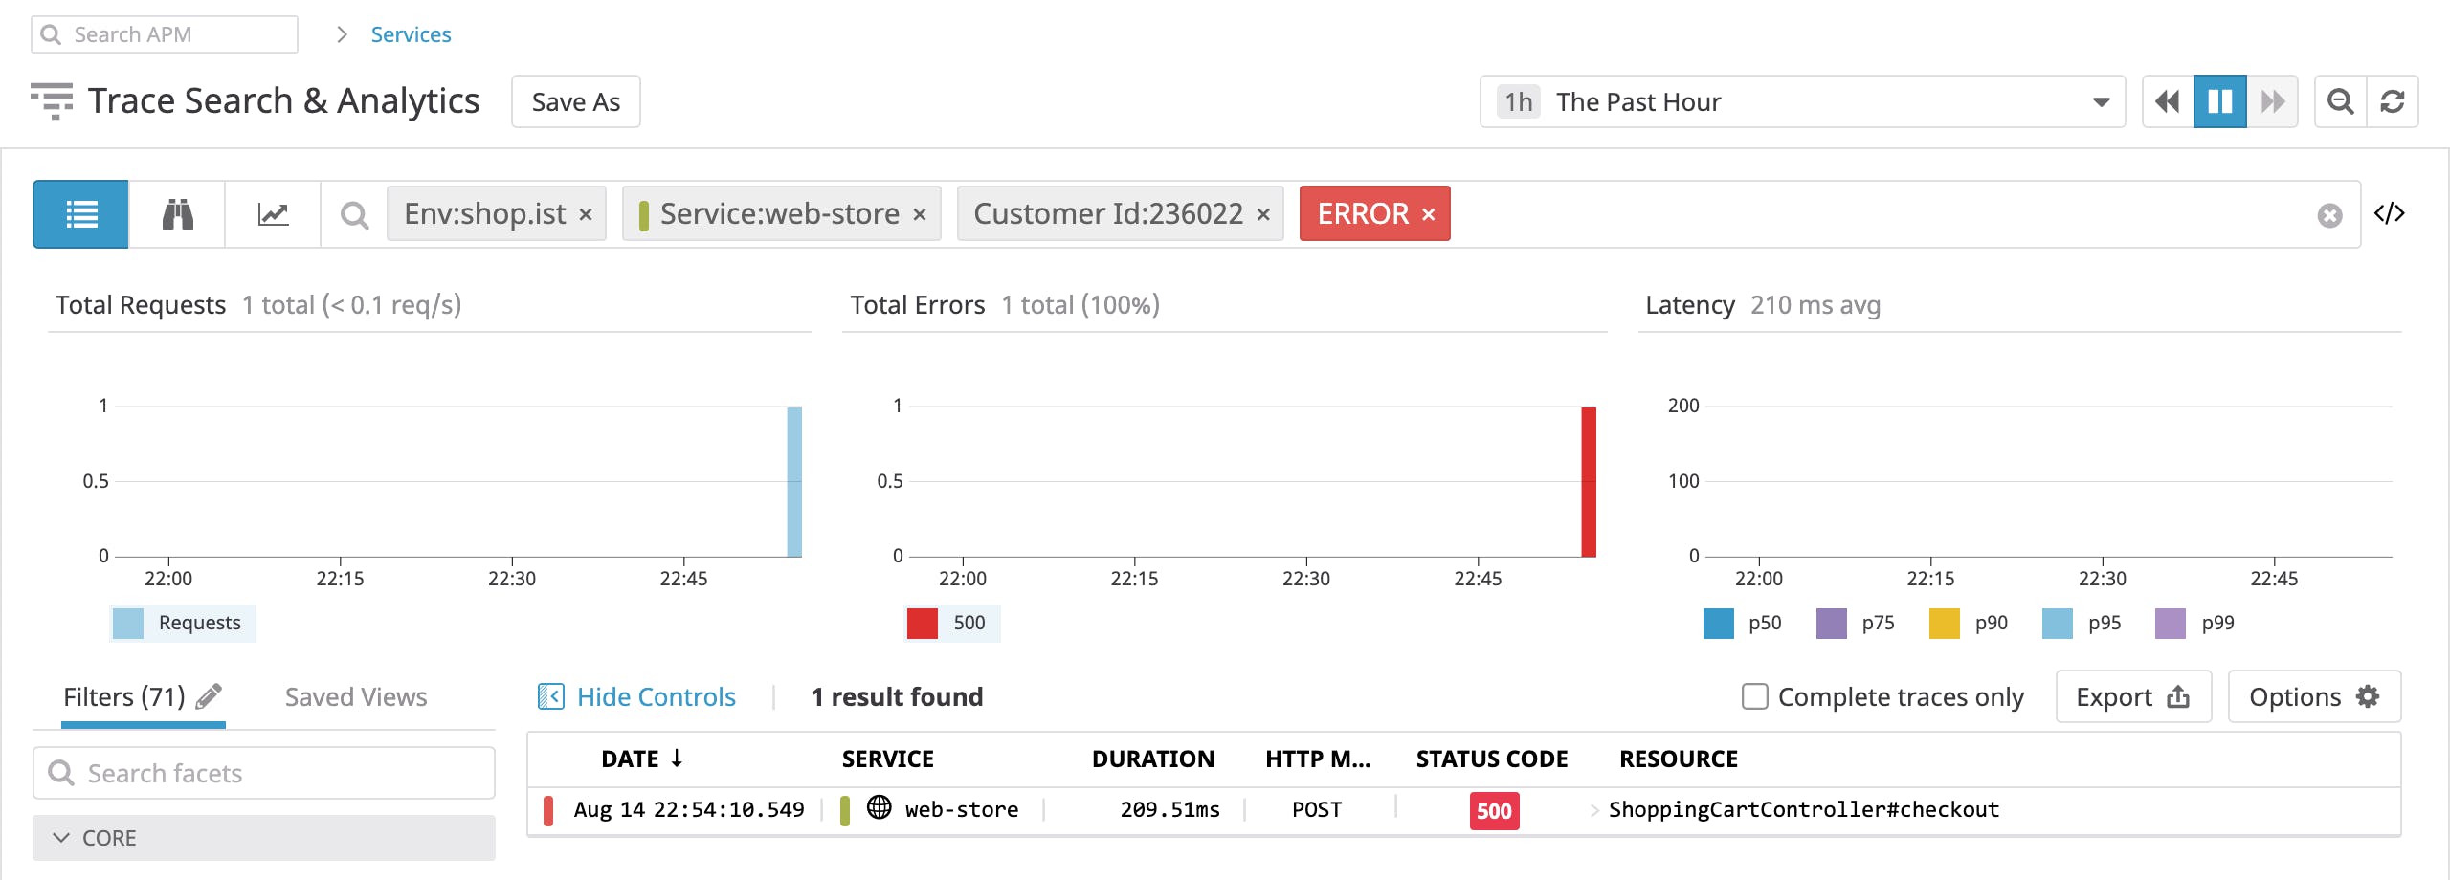The height and width of the screenshot is (880, 2450).
Task: Click the Save As button
Action: tap(574, 100)
